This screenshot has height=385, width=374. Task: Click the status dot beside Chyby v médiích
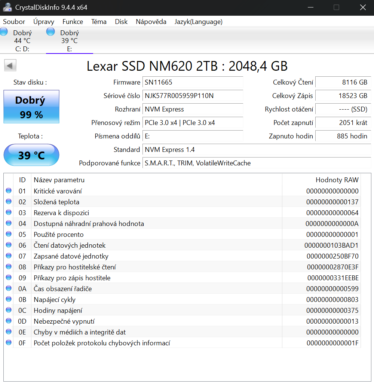pos(9,331)
